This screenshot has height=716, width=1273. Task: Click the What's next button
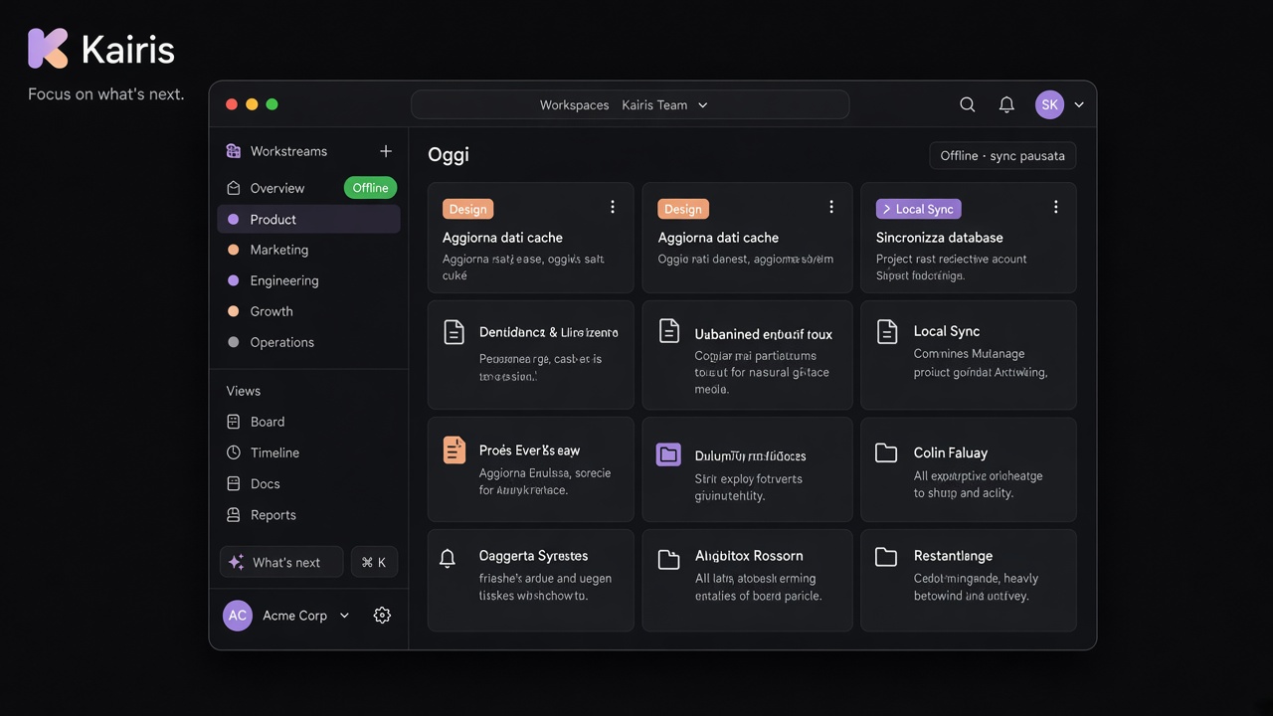point(281,562)
